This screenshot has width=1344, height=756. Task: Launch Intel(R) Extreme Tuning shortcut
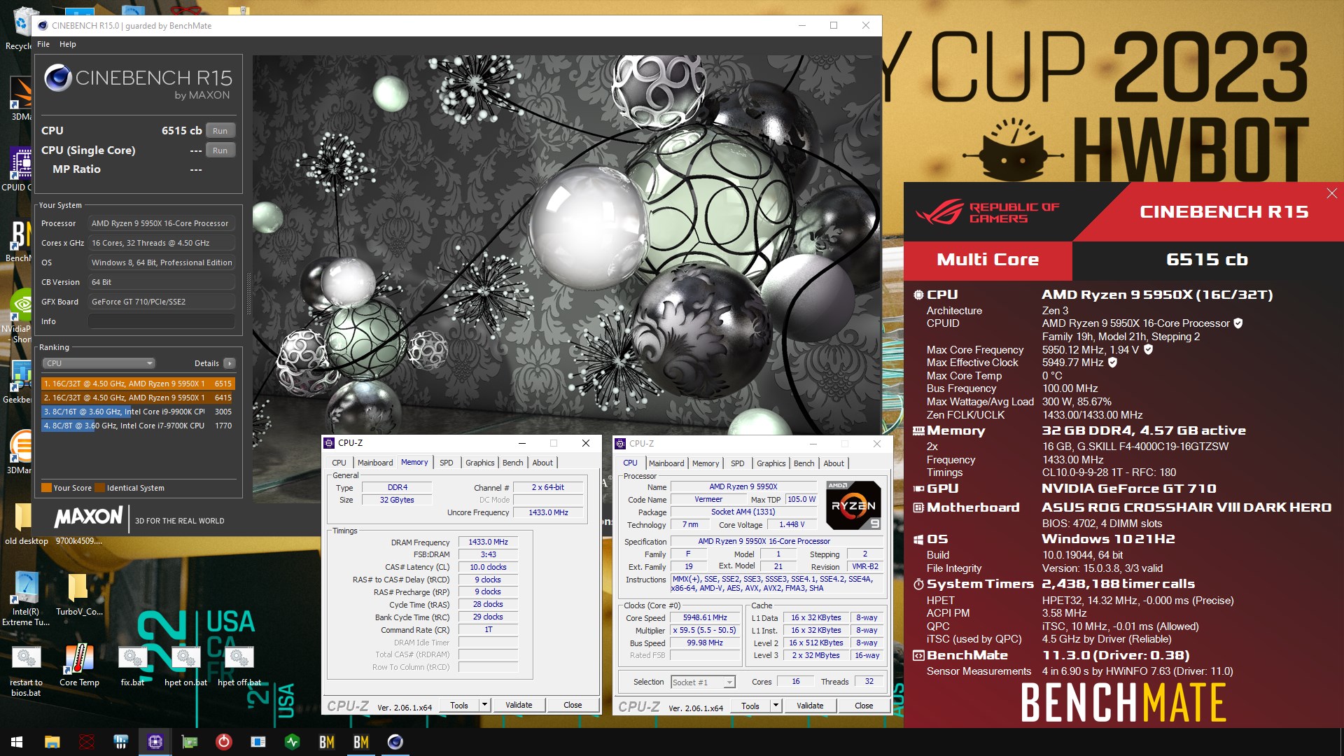tap(26, 598)
